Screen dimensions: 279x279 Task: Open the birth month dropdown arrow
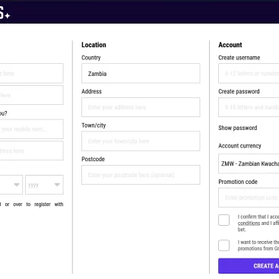[17, 185]
